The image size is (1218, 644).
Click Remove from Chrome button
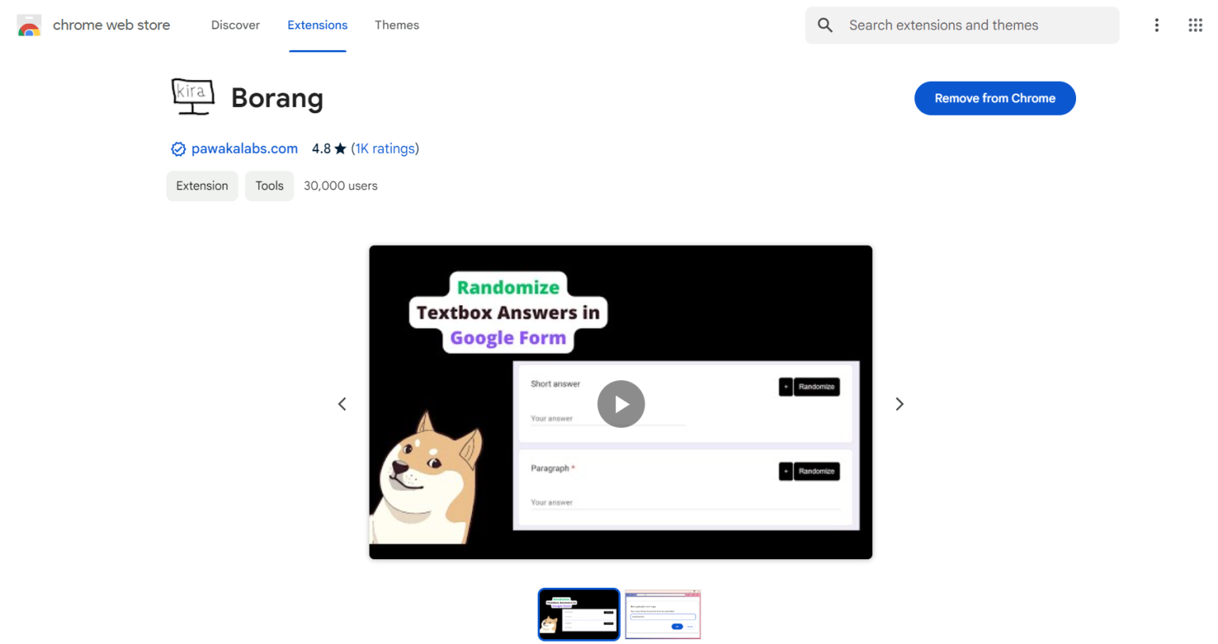(x=994, y=98)
